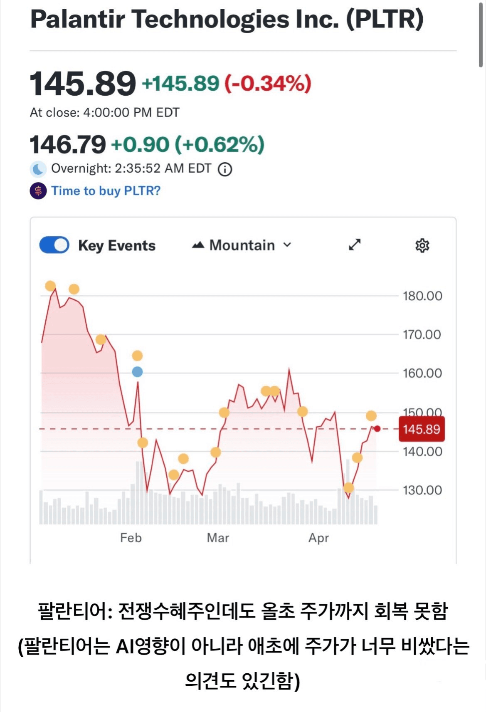Open chart settings gear
The width and height of the screenshot is (486, 712).
(x=422, y=245)
